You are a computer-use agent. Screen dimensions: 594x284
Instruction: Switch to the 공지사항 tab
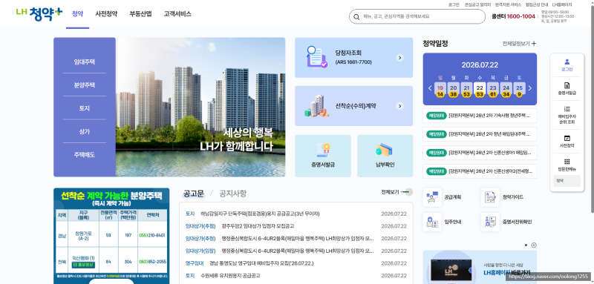coord(232,194)
